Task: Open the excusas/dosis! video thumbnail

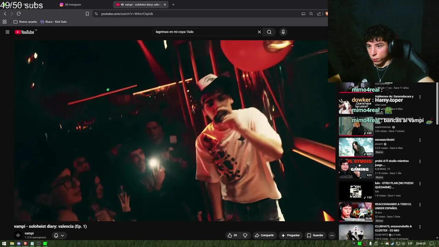Action: (356, 147)
